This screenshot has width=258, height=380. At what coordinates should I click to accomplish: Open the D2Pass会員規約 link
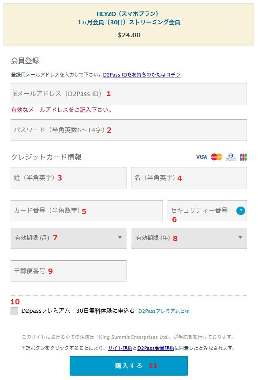[156, 348]
